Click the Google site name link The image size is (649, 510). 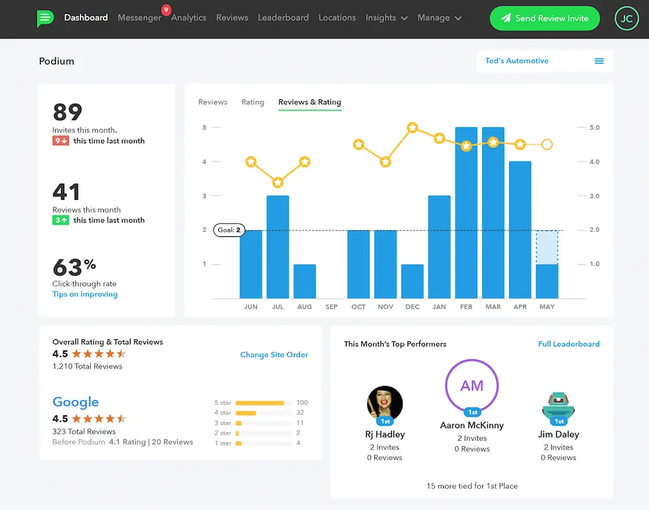coord(75,402)
